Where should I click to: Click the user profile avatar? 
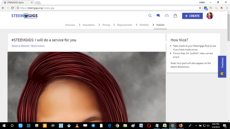(210, 16)
